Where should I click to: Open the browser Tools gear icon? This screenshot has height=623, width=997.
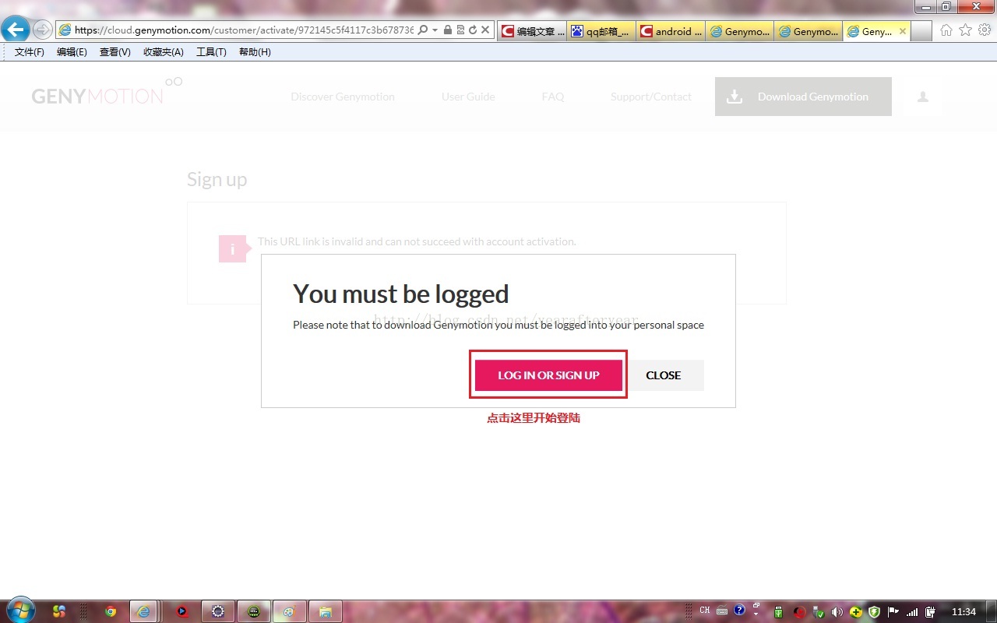pos(985,30)
